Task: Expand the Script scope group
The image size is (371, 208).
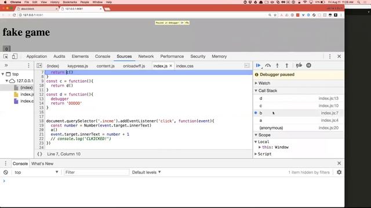Action: click(256, 154)
